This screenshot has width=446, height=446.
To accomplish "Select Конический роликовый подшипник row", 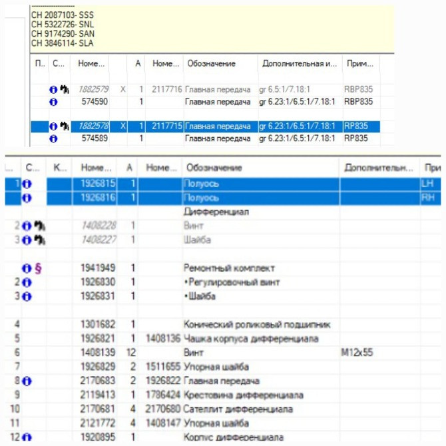I will (257, 325).
